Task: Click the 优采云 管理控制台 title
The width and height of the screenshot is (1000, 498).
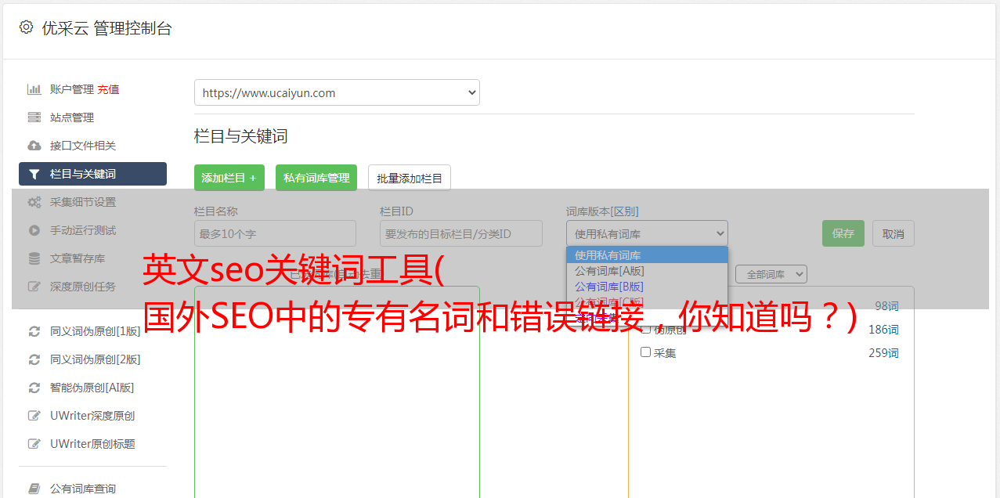Action: coord(106,28)
